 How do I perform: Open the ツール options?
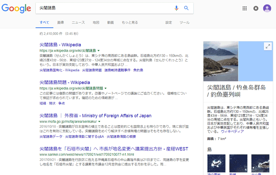184,23
